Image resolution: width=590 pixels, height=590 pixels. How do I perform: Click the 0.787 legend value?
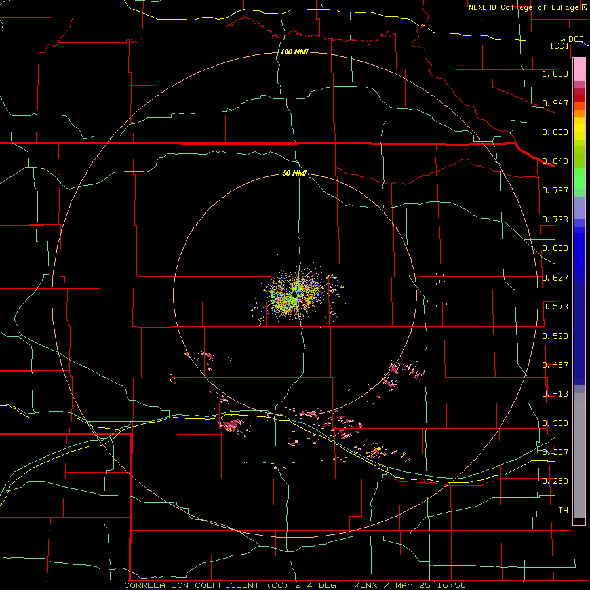pyautogui.click(x=555, y=190)
